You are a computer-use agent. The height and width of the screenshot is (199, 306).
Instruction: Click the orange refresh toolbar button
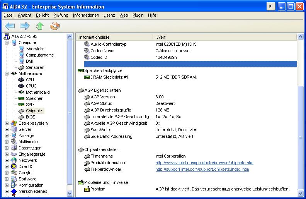coord(55,26)
